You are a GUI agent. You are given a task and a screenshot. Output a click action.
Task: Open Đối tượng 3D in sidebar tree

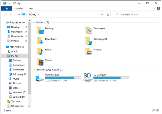click(18, 74)
